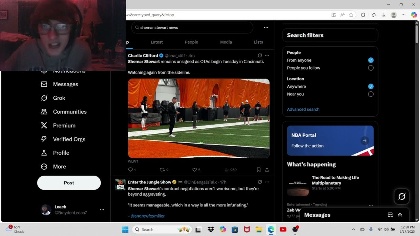The width and height of the screenshot is (420, 236).
Task: Click the white Post button
Action: point(69,183)
